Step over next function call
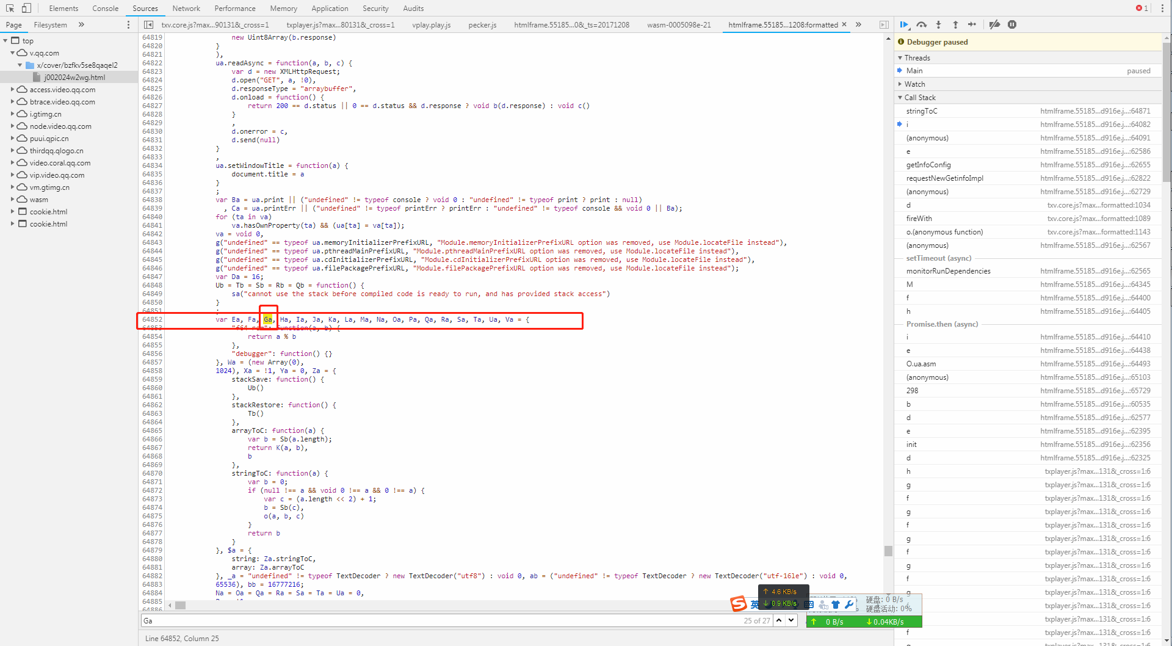The image size is (1172, 646). pos(922,24)
